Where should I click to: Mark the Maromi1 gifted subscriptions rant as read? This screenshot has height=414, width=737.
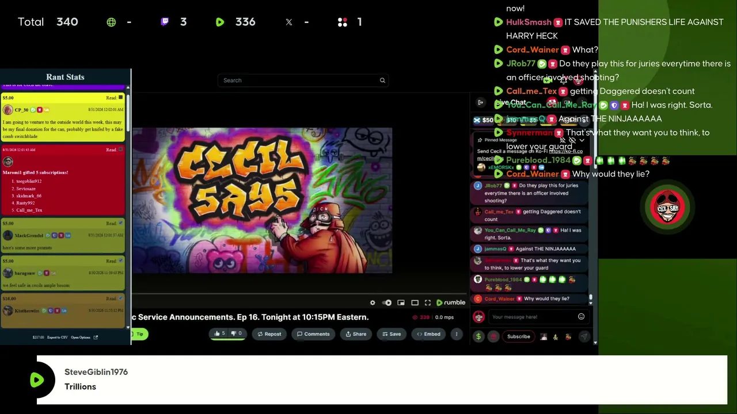(120, 149)
